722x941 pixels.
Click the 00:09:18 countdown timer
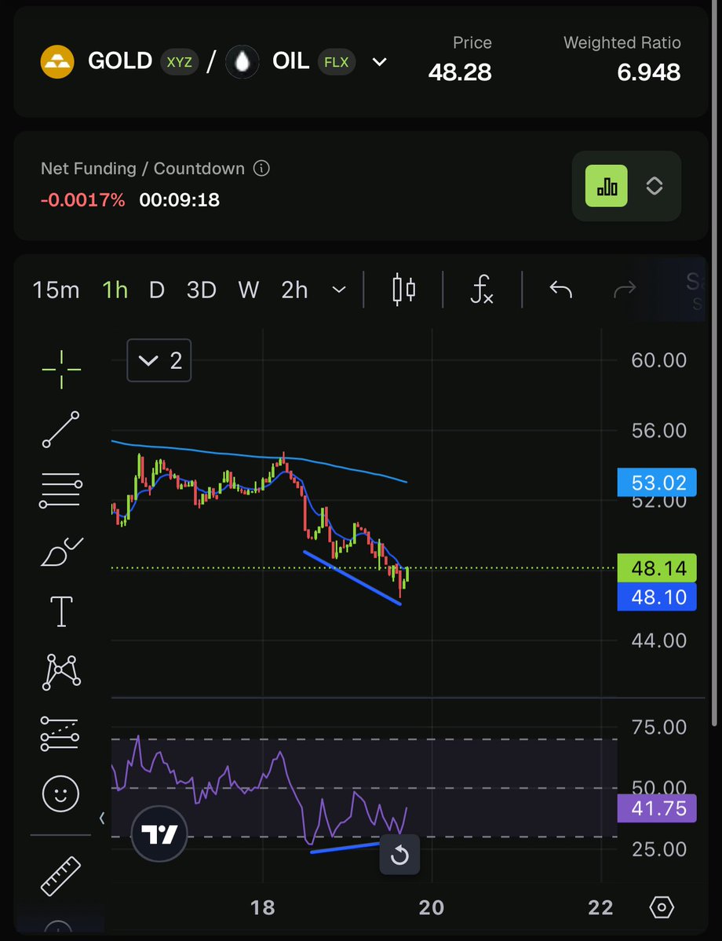180,200
